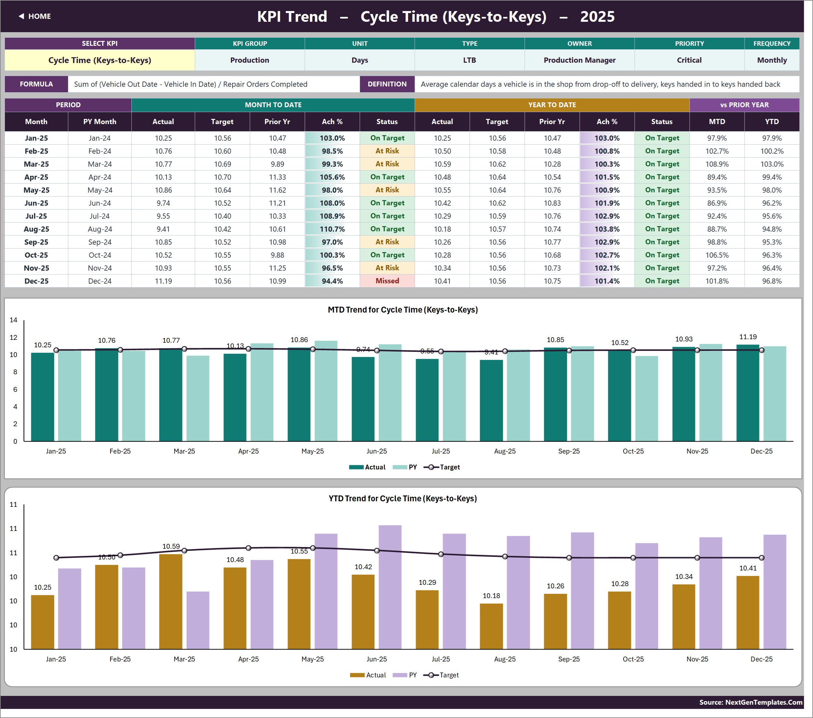
Task: Click the Jun-25 PY bar in YTD chart
Action: pos(390,587)
